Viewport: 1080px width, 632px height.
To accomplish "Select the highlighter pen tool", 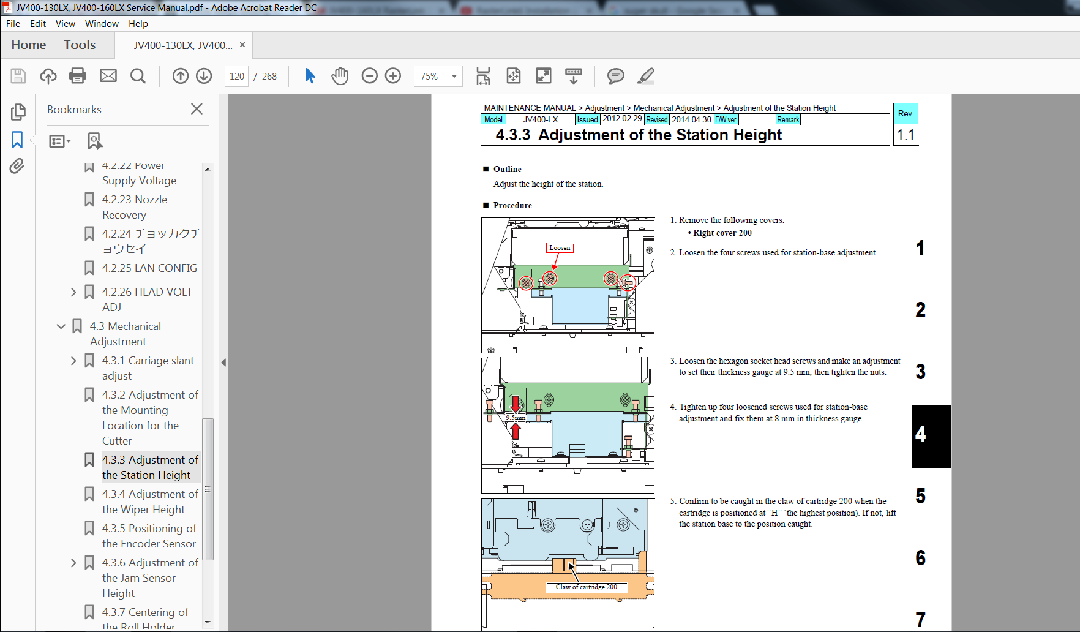I will tap(646, 76).
